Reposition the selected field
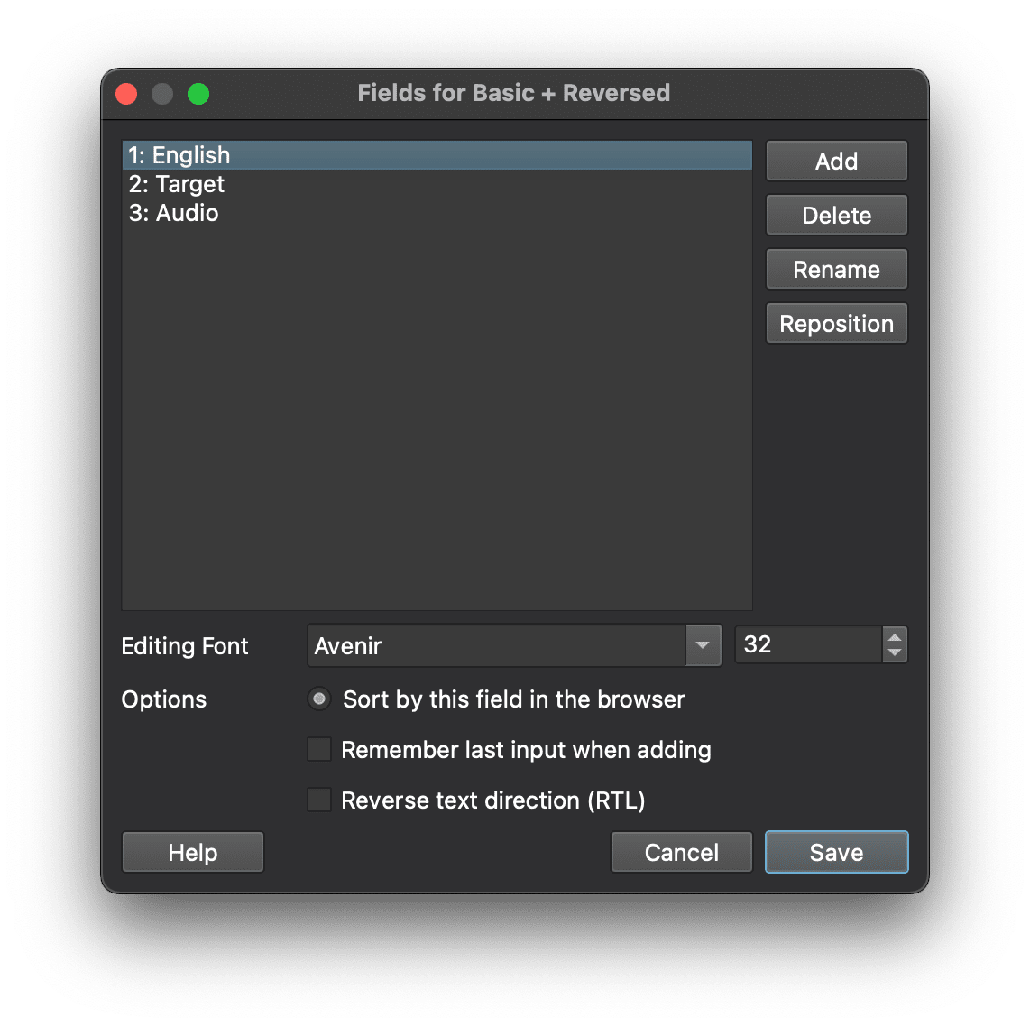This screenshot has height=1027, width=1030. 836,323
